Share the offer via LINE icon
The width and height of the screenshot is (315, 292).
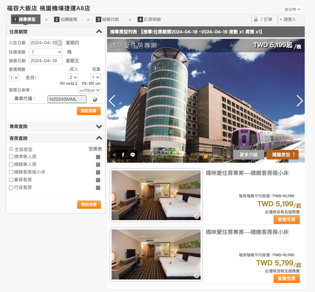pos(133,155)
